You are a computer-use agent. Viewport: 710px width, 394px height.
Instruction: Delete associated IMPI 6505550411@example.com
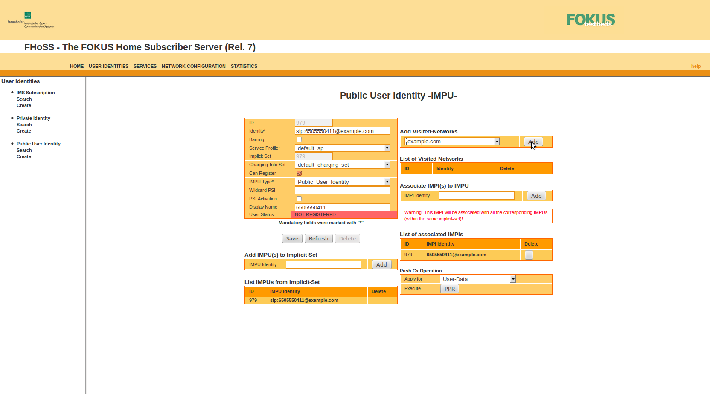[529, 255]
